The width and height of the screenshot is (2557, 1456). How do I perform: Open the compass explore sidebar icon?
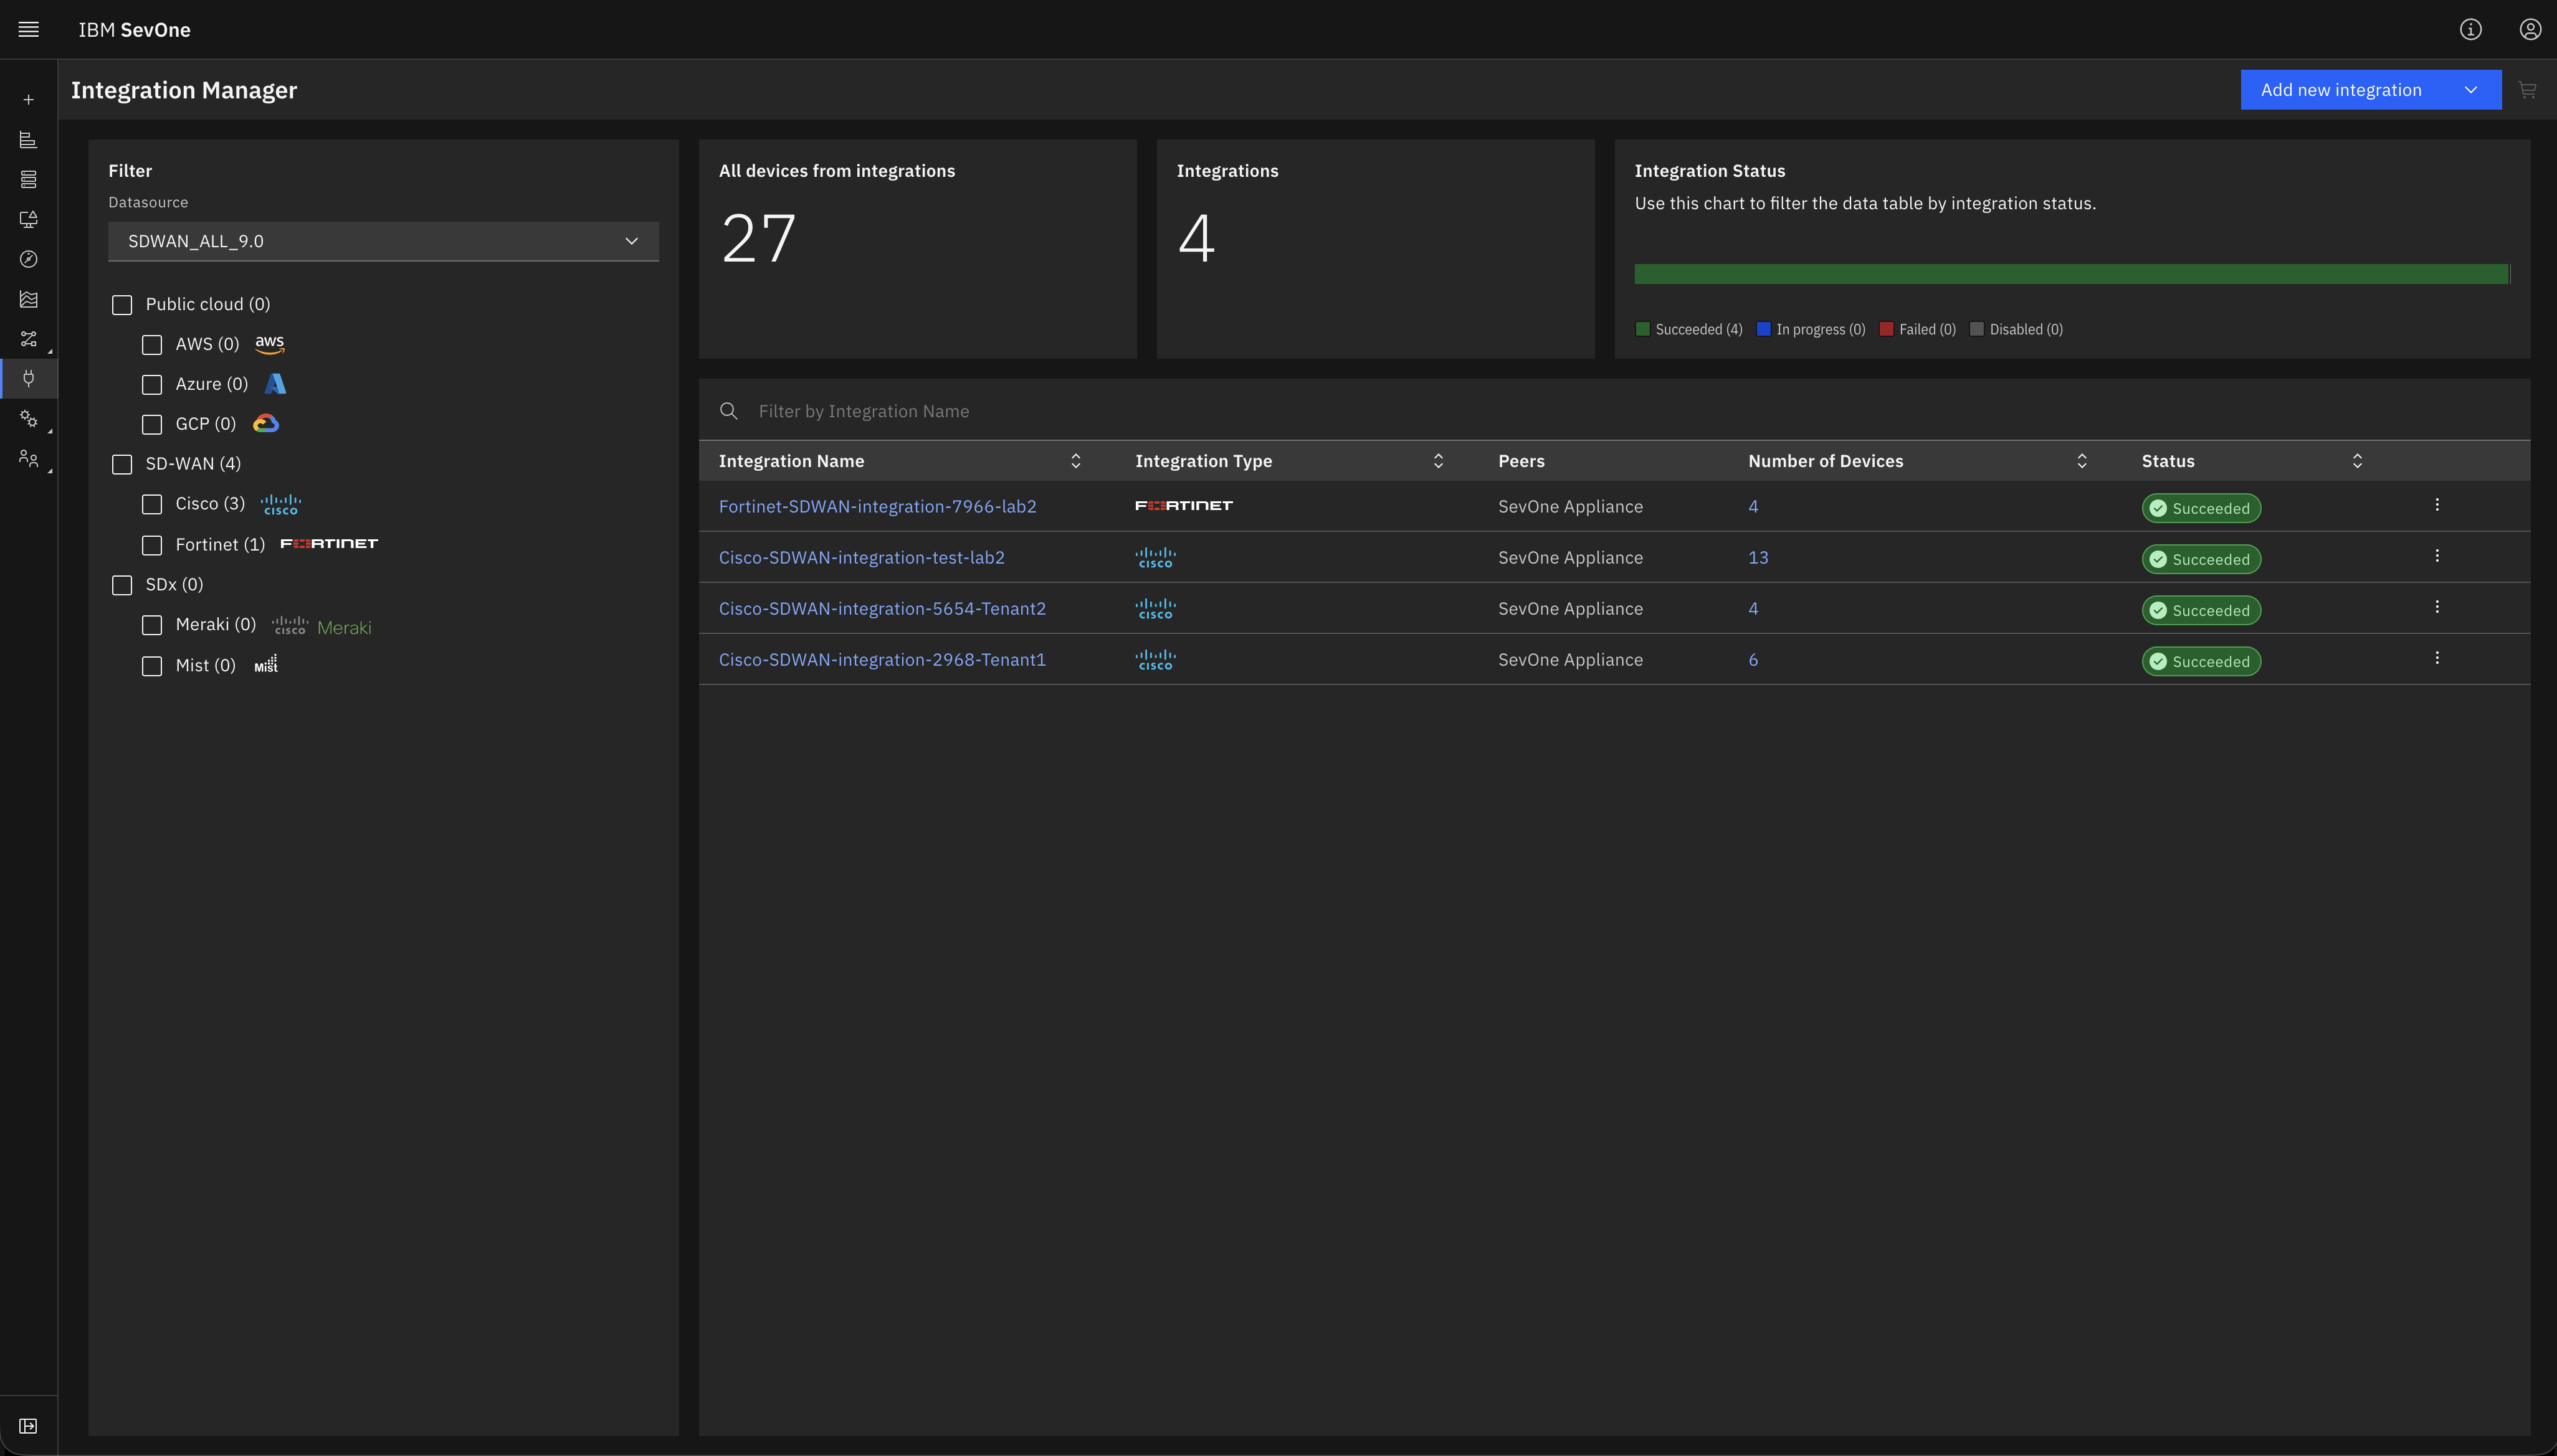pyautogui.click(x=29, y=260)
